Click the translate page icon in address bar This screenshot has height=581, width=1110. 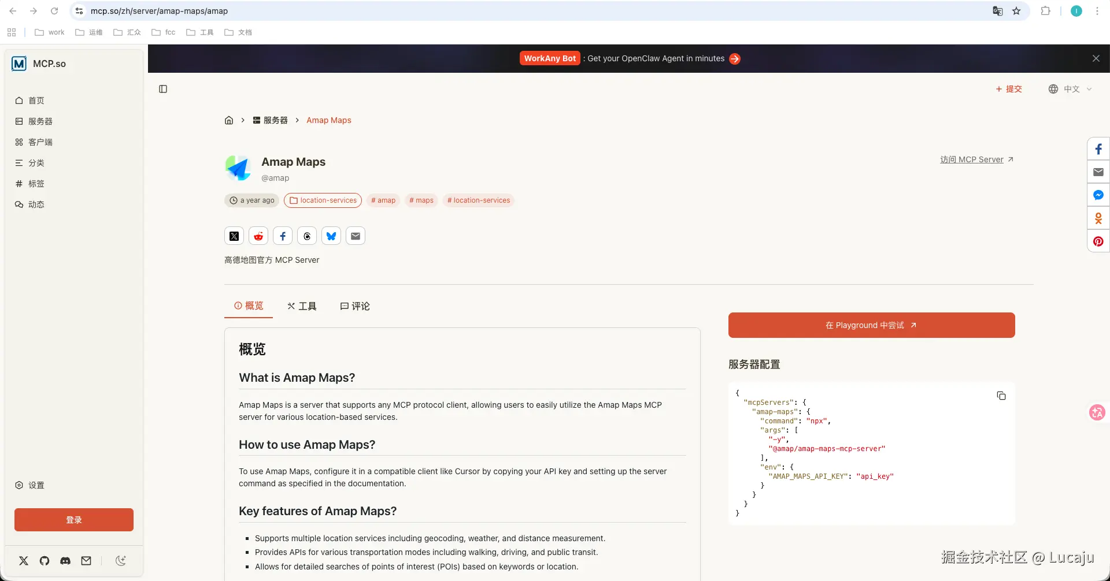997,11
